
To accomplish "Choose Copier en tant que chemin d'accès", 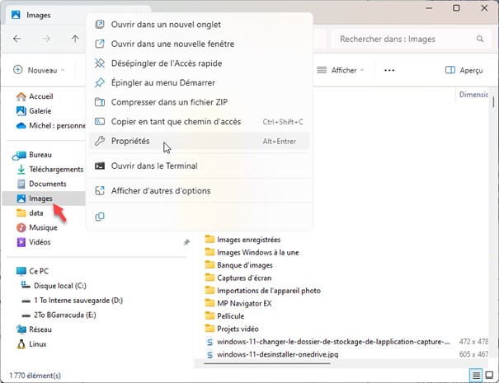I will (176, 122).
